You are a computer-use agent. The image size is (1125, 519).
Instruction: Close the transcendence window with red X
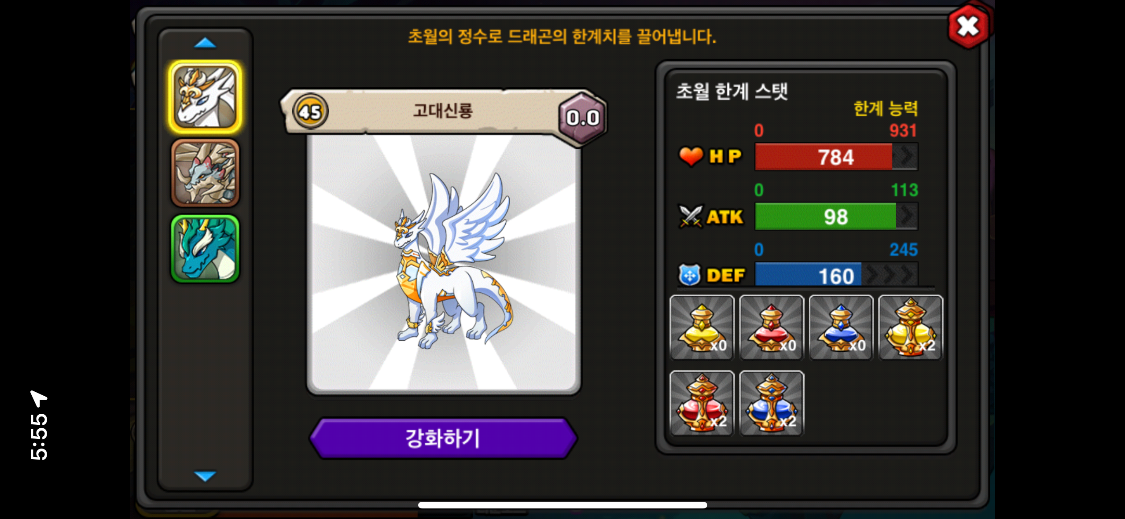pyautogui.click(x=967, y=27)
